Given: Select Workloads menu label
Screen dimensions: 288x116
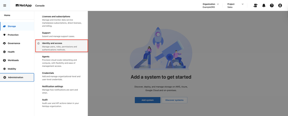Looking at the screenshot, I should 13,60.
